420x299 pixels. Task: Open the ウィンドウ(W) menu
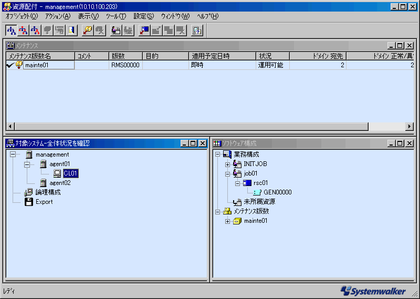click(x=175, y=16)
